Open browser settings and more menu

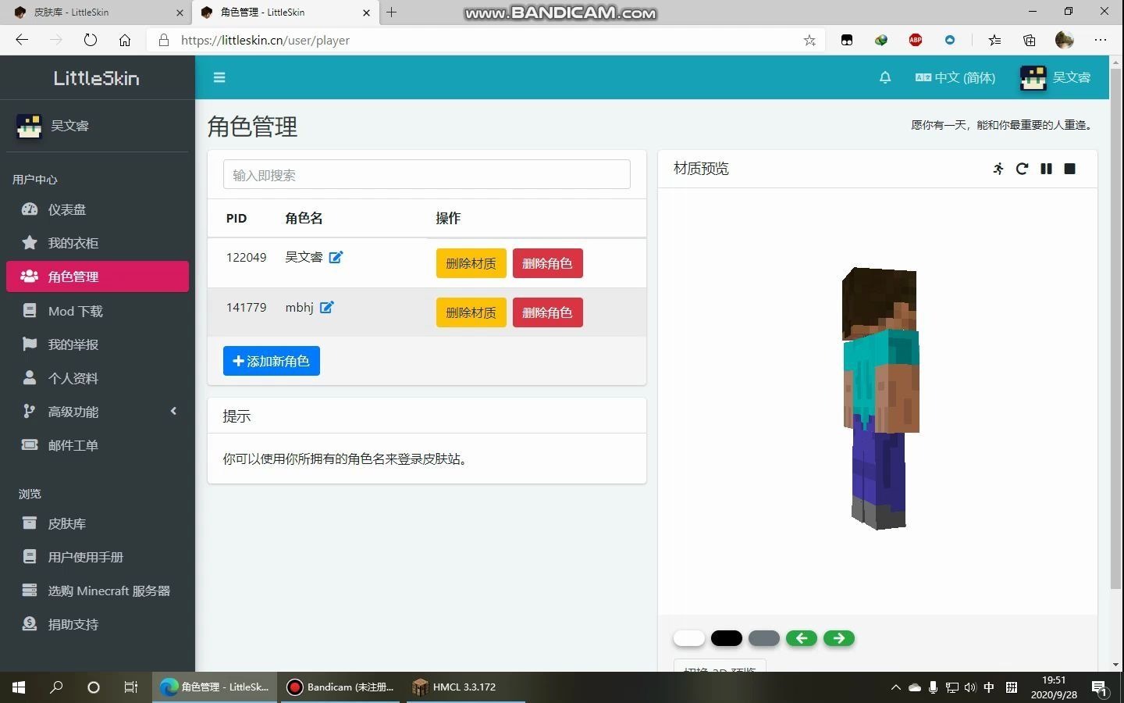coord(1101,40)
